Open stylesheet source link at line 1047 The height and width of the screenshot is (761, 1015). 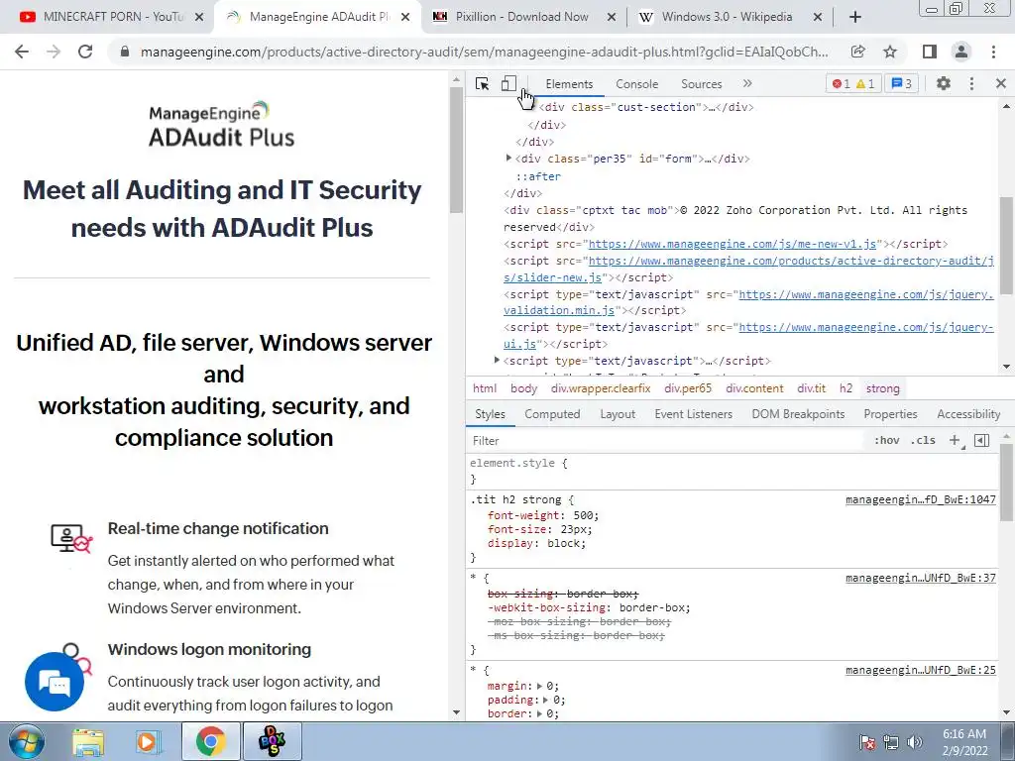click(921, 499)
